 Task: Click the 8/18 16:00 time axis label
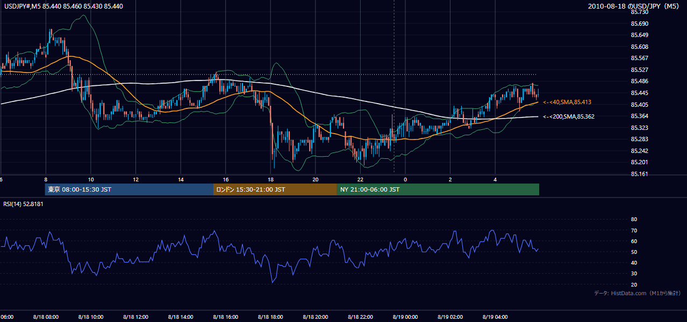[225, 317]
